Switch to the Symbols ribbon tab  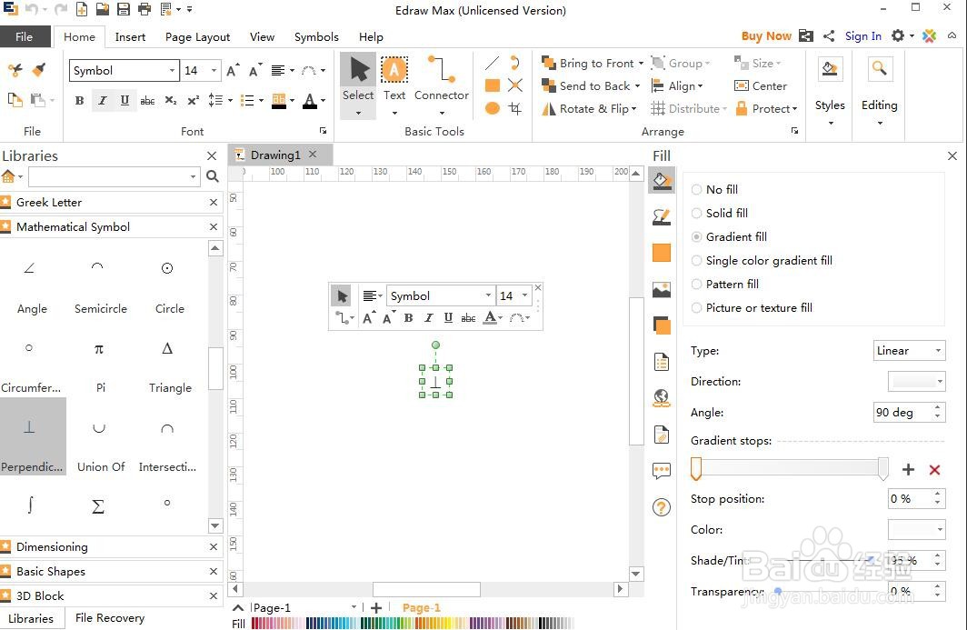click(316, 37)
